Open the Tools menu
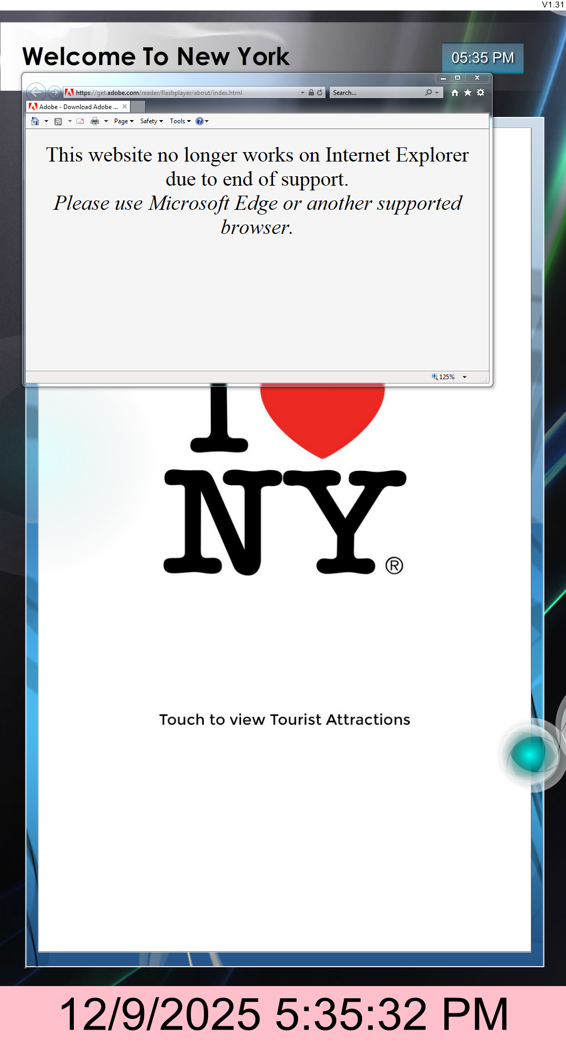 click(180, 121)
